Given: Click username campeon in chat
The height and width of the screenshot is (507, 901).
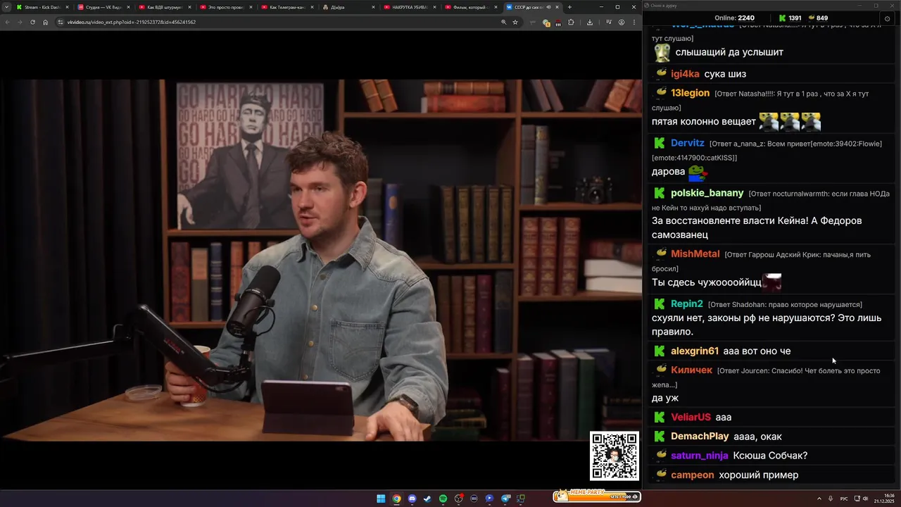Looking at the screenshot, I should tap(692, 475).
